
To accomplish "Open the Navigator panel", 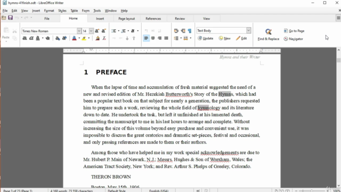I will click(294, 39).
